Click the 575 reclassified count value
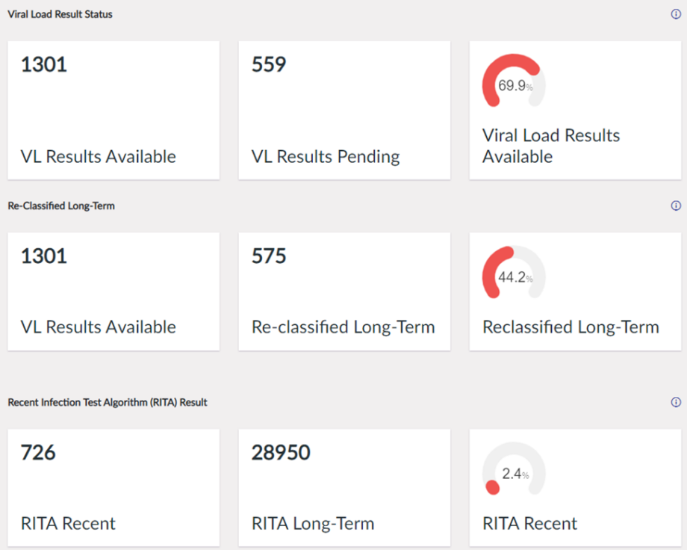Image resolution: width=687 pixels, height=550 pixels. point(269,256)
